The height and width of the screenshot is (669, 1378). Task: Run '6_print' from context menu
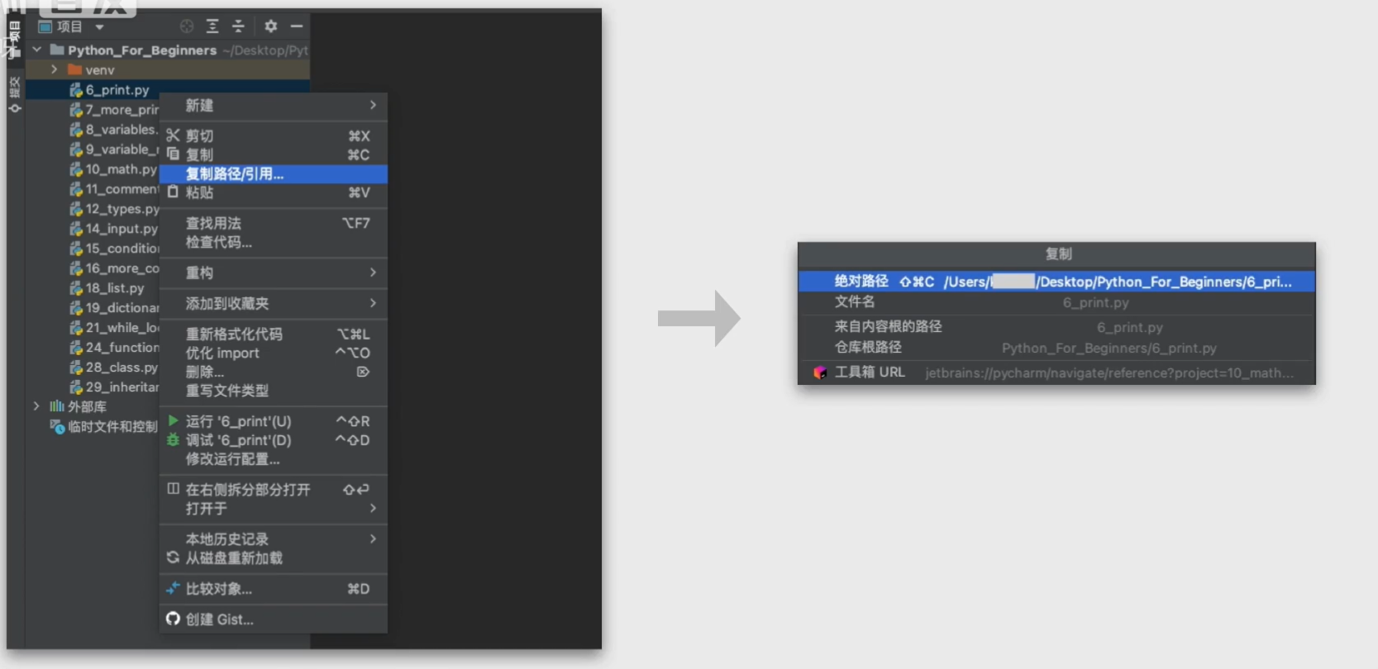(273, 421)
